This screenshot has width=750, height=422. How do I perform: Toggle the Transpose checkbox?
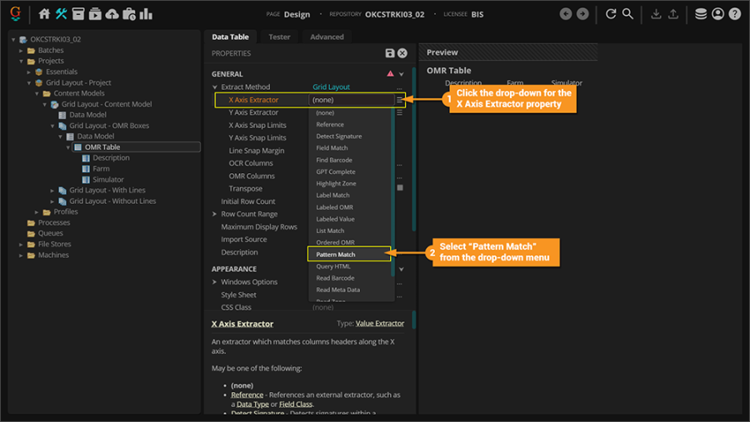400,188
